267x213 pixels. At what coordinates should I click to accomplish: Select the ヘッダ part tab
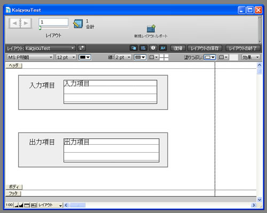(x=14, y=66)
